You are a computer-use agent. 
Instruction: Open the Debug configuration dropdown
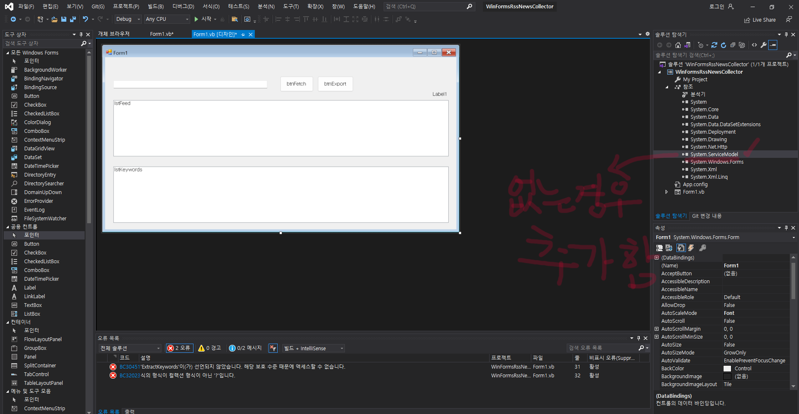pos(128,19)
